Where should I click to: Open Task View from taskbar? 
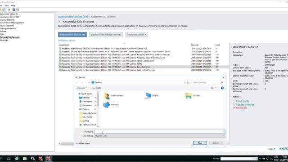9,158
